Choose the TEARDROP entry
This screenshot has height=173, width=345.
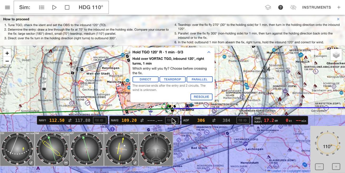coord(173,79)
